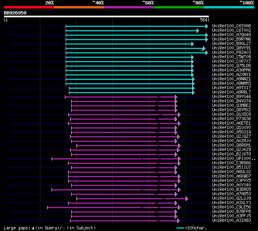Select the UniRef100_Q10XV0 label

click(231, 128)
